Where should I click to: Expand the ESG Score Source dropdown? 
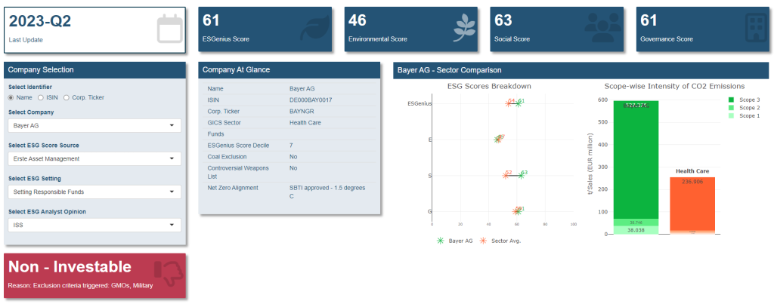[94, 158]
